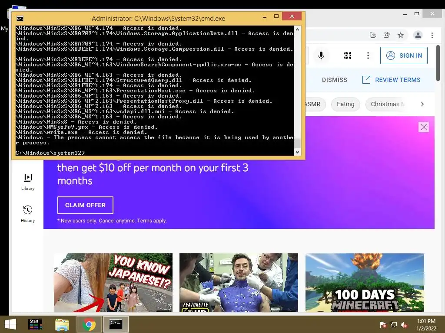Viewport: 445px width, 333px height.
Task: Select the ASMR category chip
Action: 315,104
